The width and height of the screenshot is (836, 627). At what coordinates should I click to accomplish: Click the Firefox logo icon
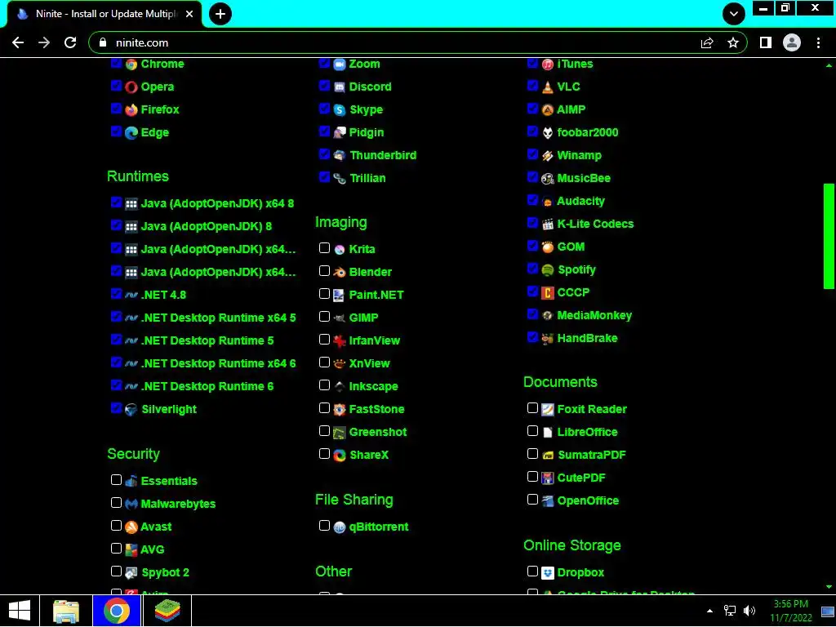(x=131, y=110)
